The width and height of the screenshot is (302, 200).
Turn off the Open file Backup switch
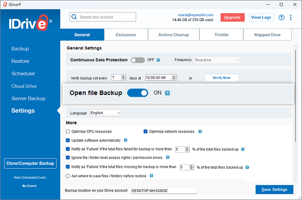click(138, 93)
